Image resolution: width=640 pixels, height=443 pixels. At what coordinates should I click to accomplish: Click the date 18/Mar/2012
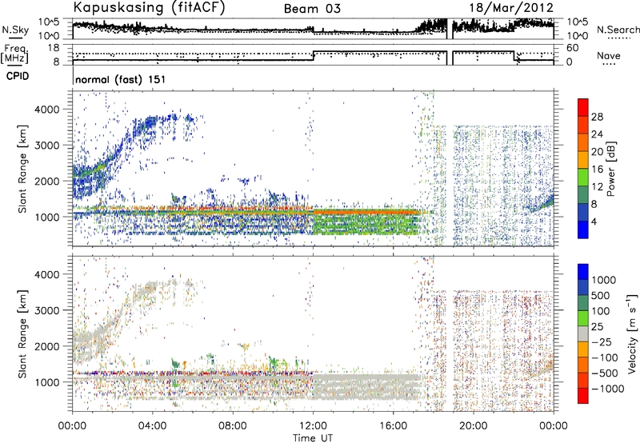tap(511, 8)
